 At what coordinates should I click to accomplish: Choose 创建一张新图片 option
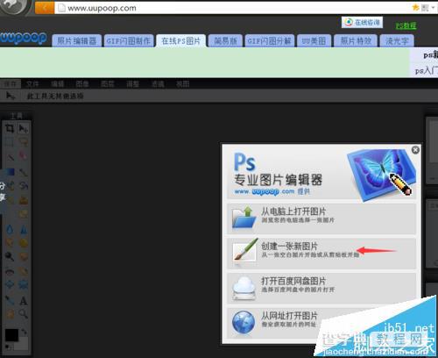coord(321,254)
